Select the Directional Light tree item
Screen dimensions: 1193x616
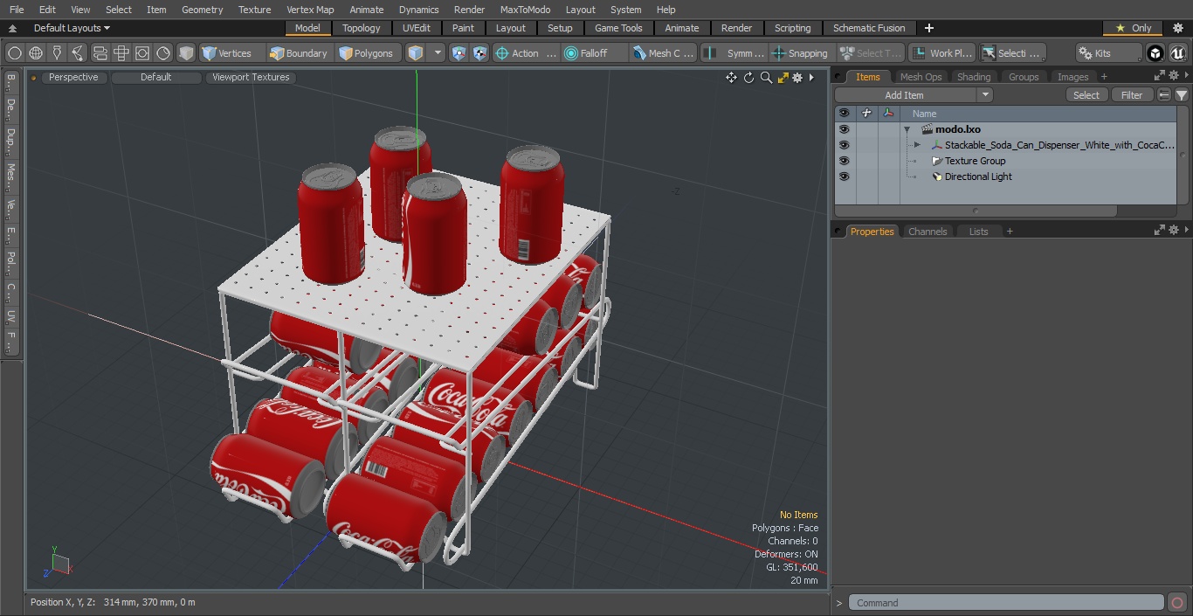(x=978, y=176)
